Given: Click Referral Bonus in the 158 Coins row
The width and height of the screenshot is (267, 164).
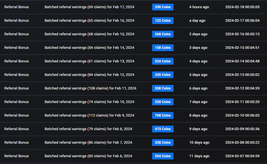Looking at the screenshot, I should (x=17, y=48).
